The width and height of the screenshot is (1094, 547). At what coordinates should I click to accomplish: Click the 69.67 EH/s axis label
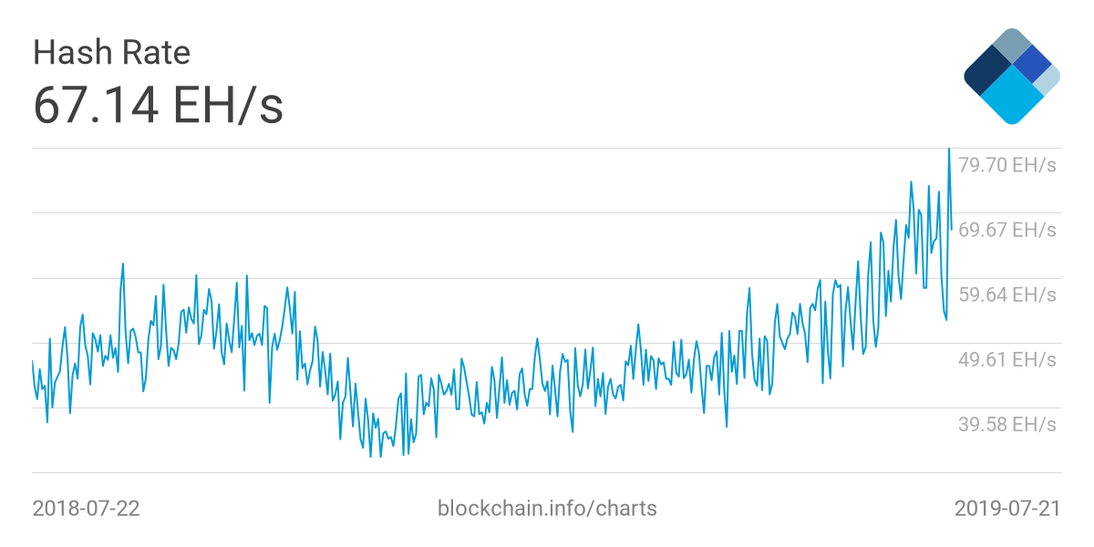point(1006,230)
